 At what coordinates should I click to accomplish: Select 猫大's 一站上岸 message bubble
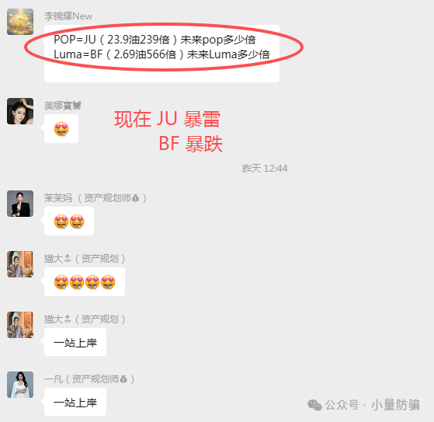75,342
